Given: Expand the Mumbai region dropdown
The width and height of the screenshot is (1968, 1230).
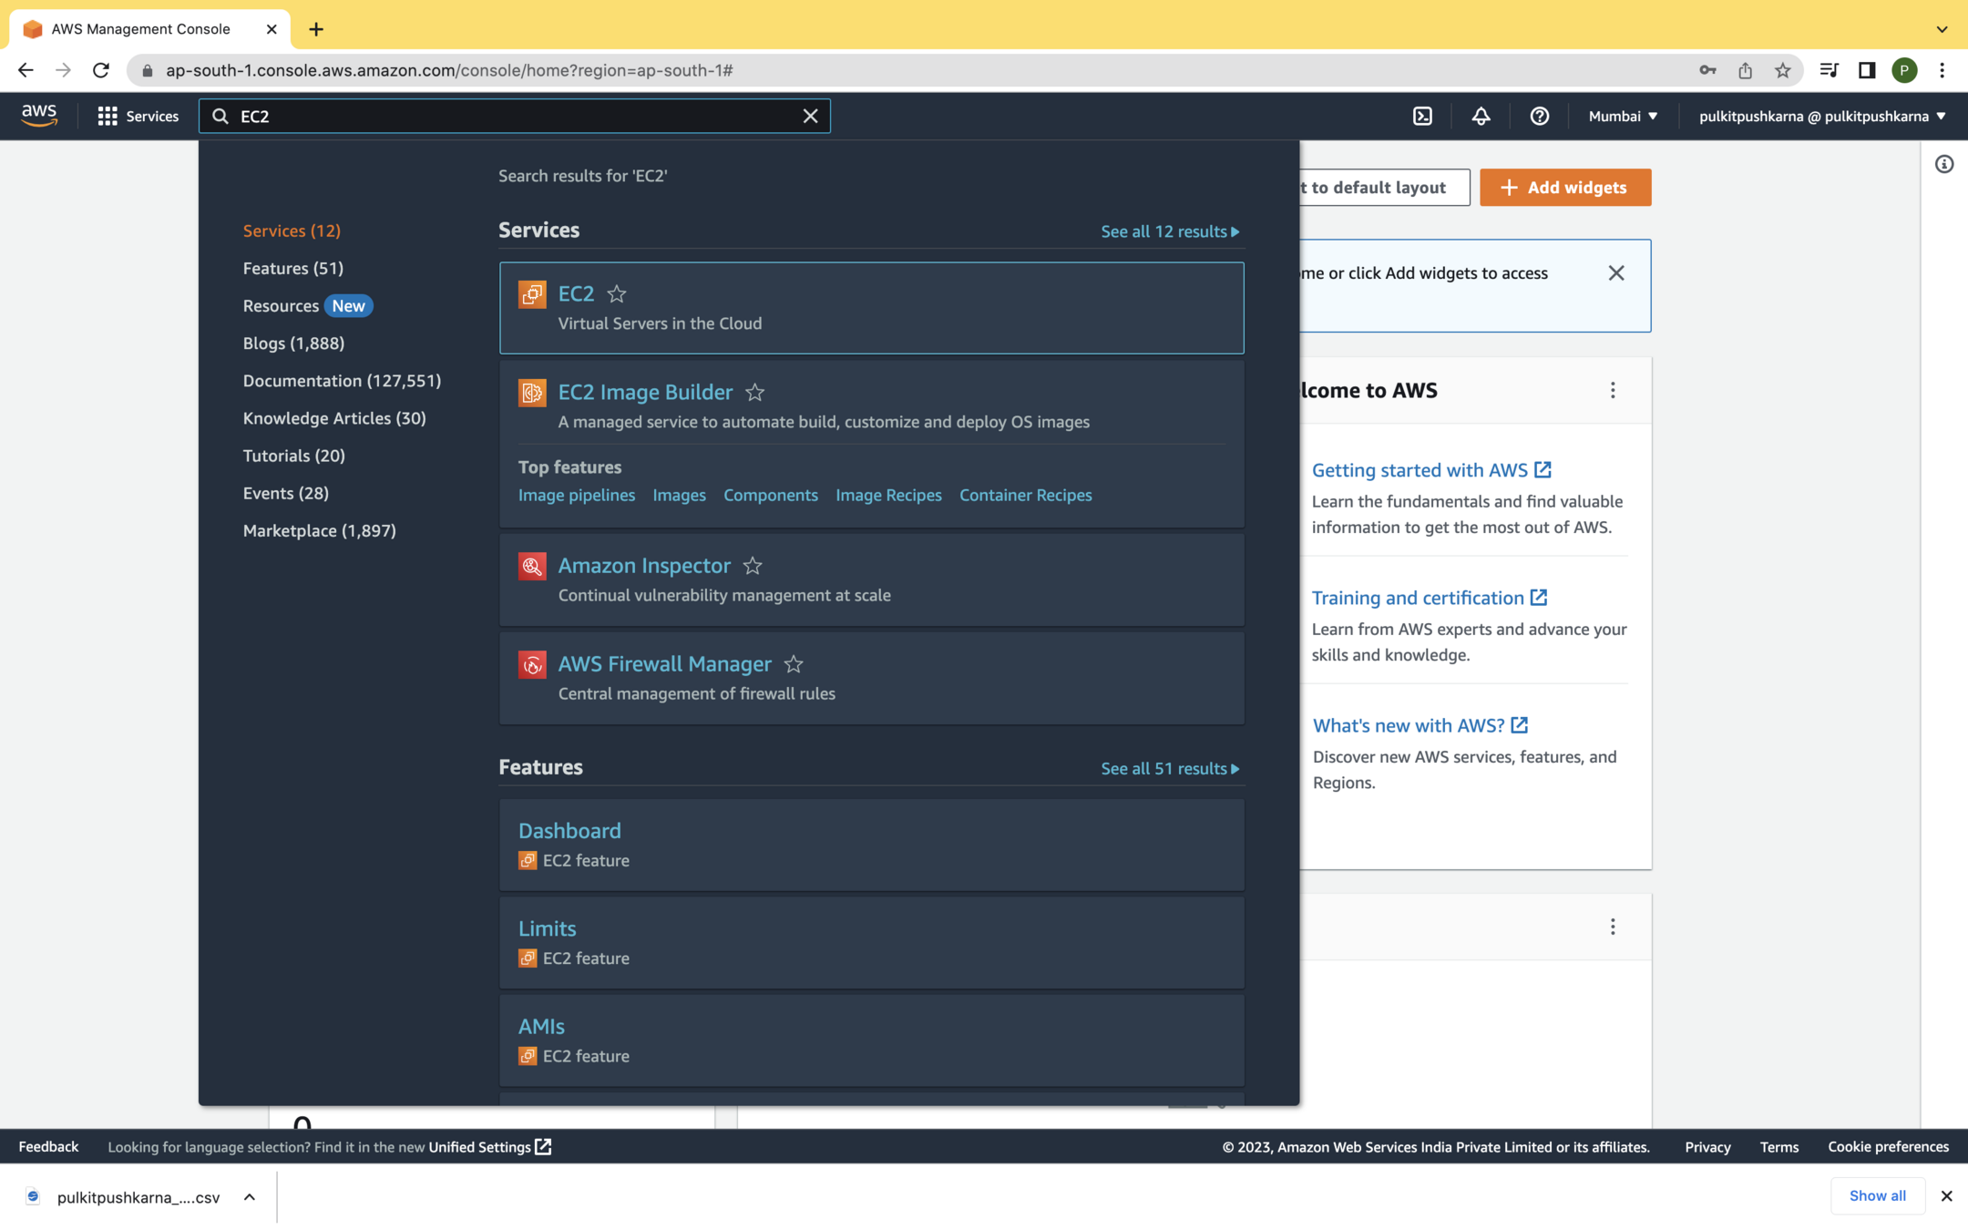Looking at the screenshot, I should pos(1623,116).
